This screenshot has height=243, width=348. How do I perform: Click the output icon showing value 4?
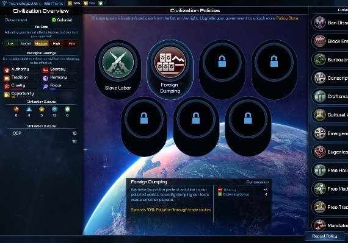29,109
